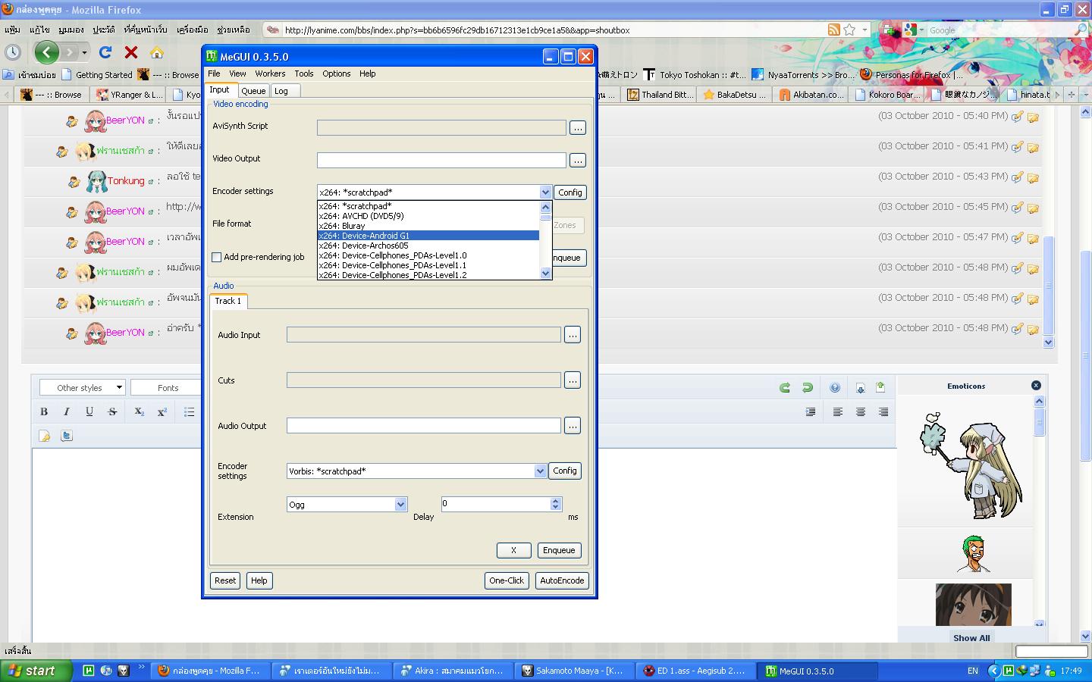The width and height of the screenshot is (1092, 682).
Task: Toggle italic formatting in editor toolbar
Action: (67, 411)
